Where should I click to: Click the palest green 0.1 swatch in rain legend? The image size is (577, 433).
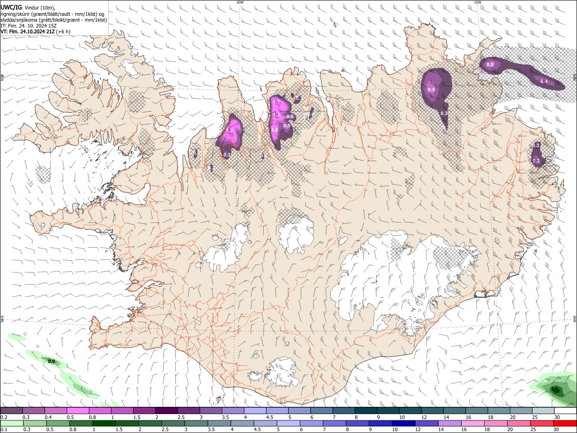coord(11,423)
